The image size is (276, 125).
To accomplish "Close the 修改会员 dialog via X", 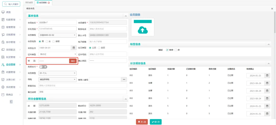I will [272, 8].
